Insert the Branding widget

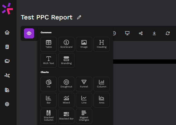click(66, 60)
